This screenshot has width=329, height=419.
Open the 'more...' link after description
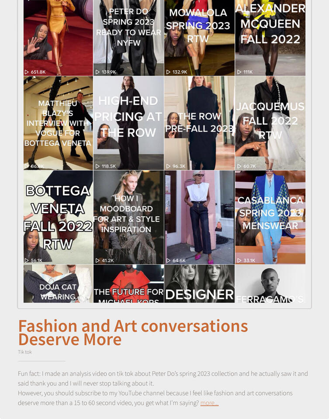(x=210, y=403)
